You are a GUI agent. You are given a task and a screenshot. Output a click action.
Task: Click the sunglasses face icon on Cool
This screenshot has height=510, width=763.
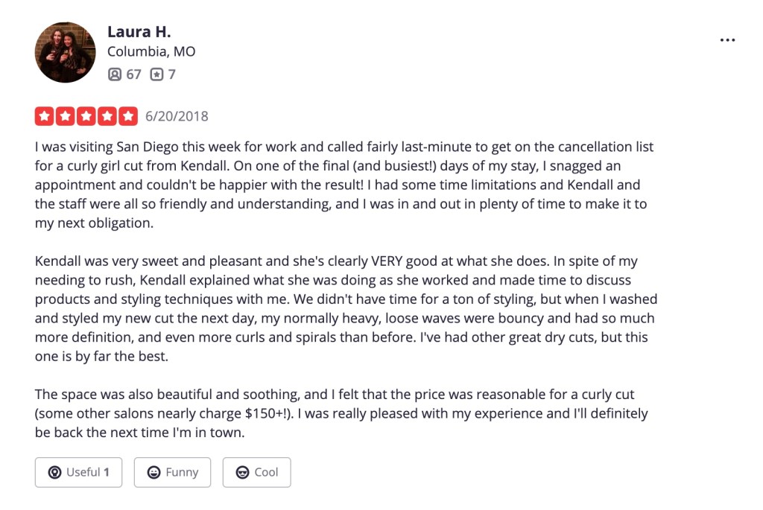click(x=242, y=472)
